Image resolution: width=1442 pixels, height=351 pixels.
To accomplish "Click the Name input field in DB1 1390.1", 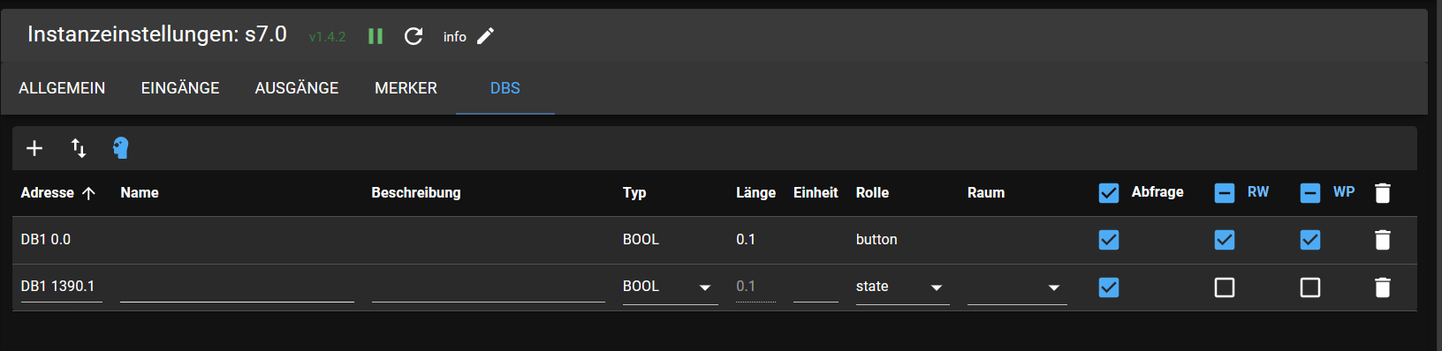I will point(237,287).
